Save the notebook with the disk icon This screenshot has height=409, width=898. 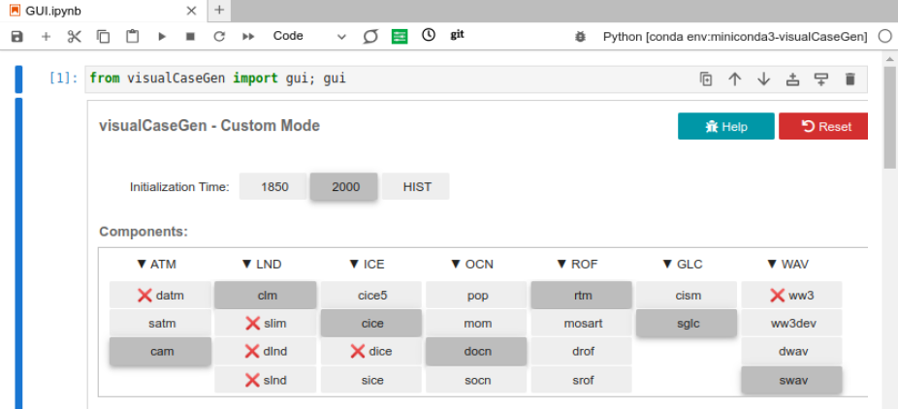[x=16, y=36]
